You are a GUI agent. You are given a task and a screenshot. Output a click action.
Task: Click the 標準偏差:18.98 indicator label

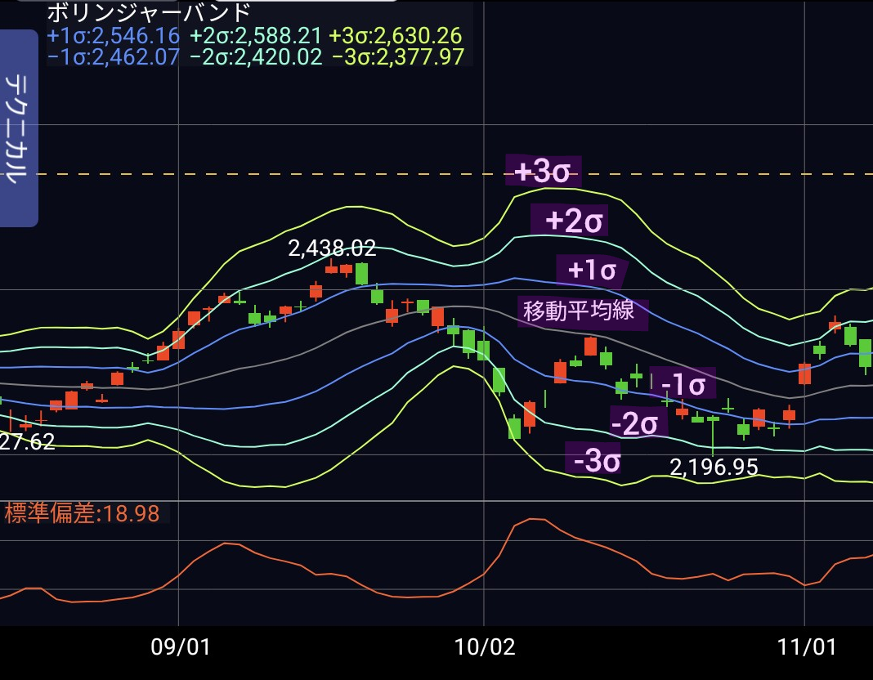[x=83, y=513]
